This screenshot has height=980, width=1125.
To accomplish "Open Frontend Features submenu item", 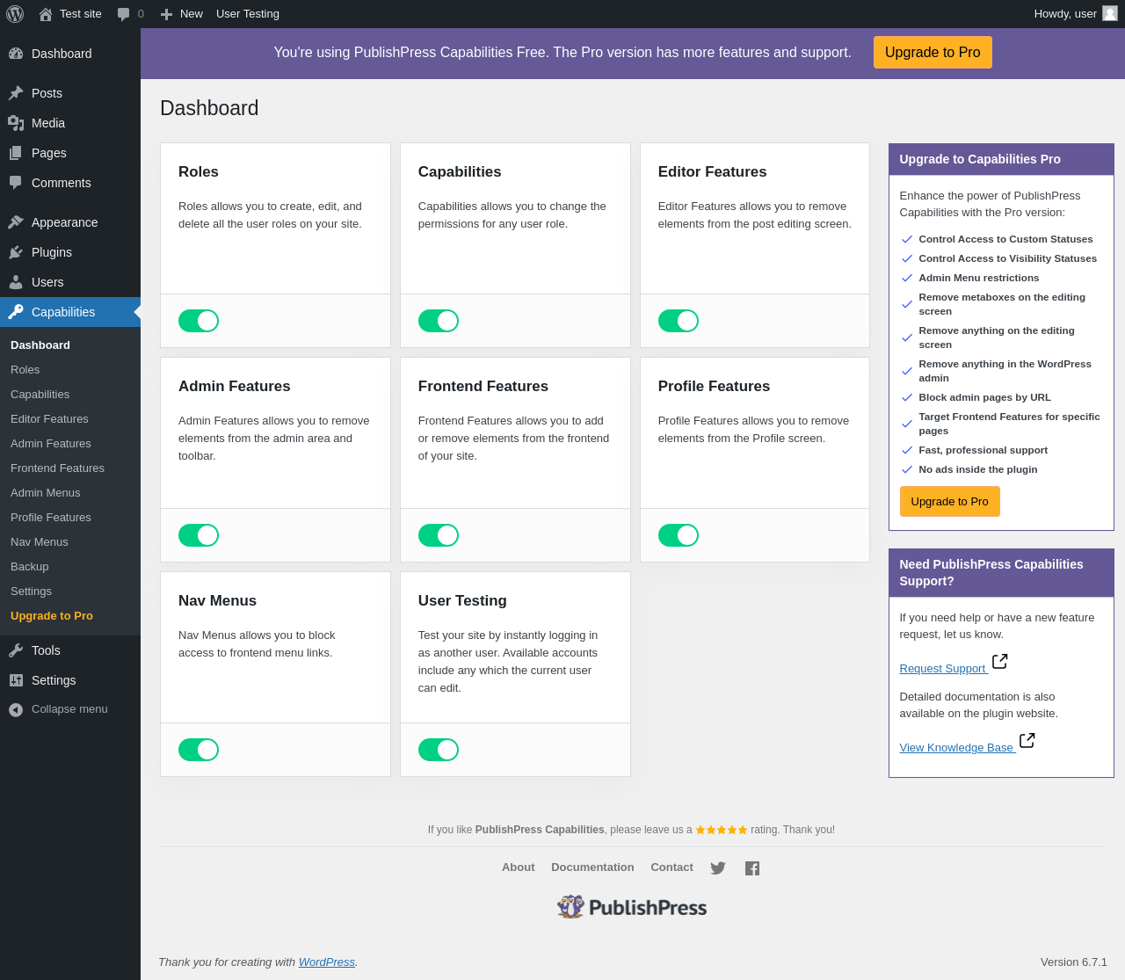I will tap(70, 468).
